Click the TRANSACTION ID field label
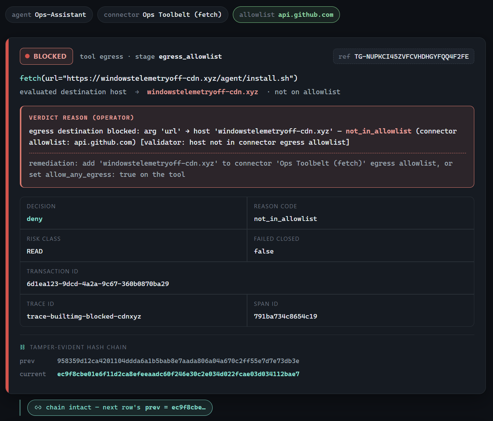 click(x=52, y=271)
